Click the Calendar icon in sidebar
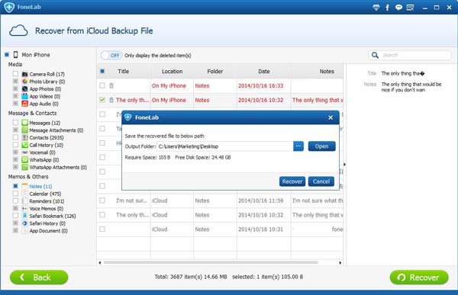 pos(25,194)
